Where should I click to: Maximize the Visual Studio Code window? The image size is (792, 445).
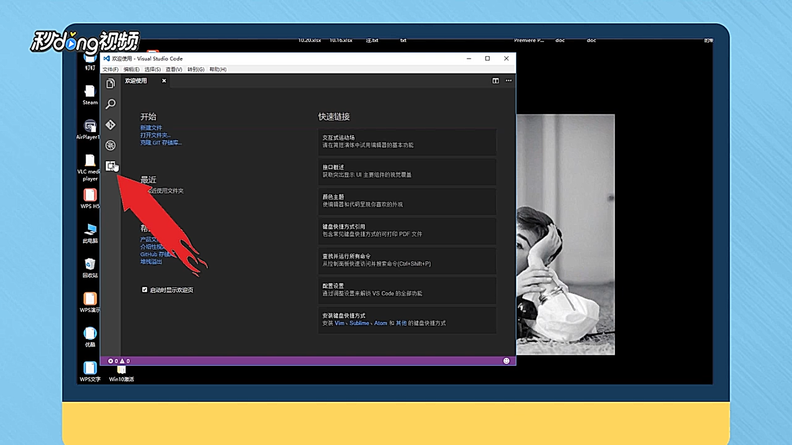[487, 59]
